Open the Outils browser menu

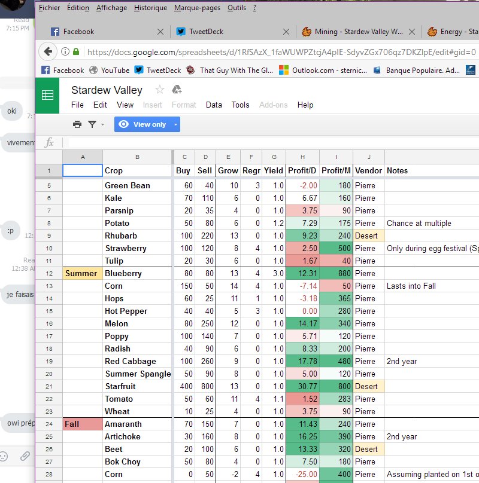click(x=237, y=8)
